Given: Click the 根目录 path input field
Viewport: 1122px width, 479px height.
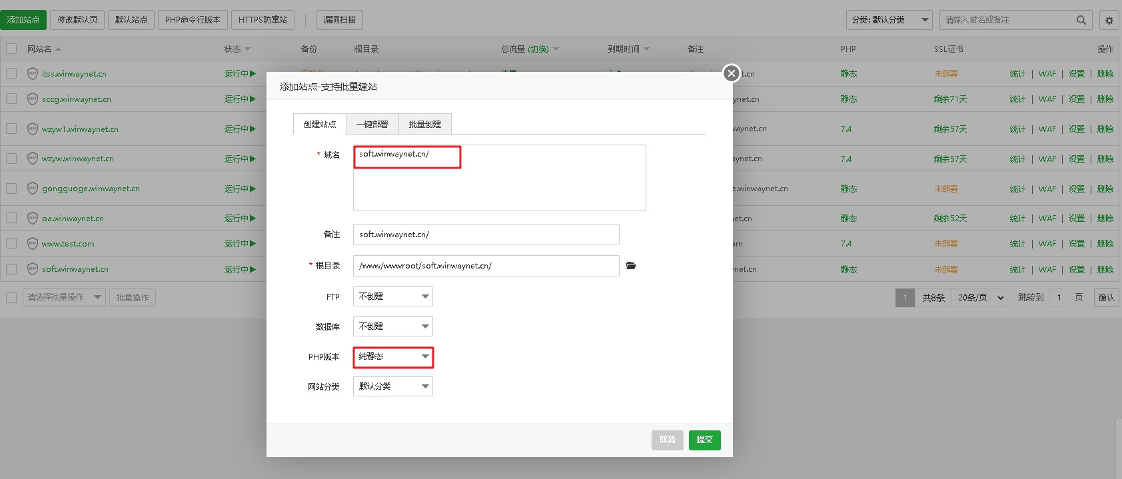Looking at the screenshot, I should pyautogui.click(x=486, y=266).
